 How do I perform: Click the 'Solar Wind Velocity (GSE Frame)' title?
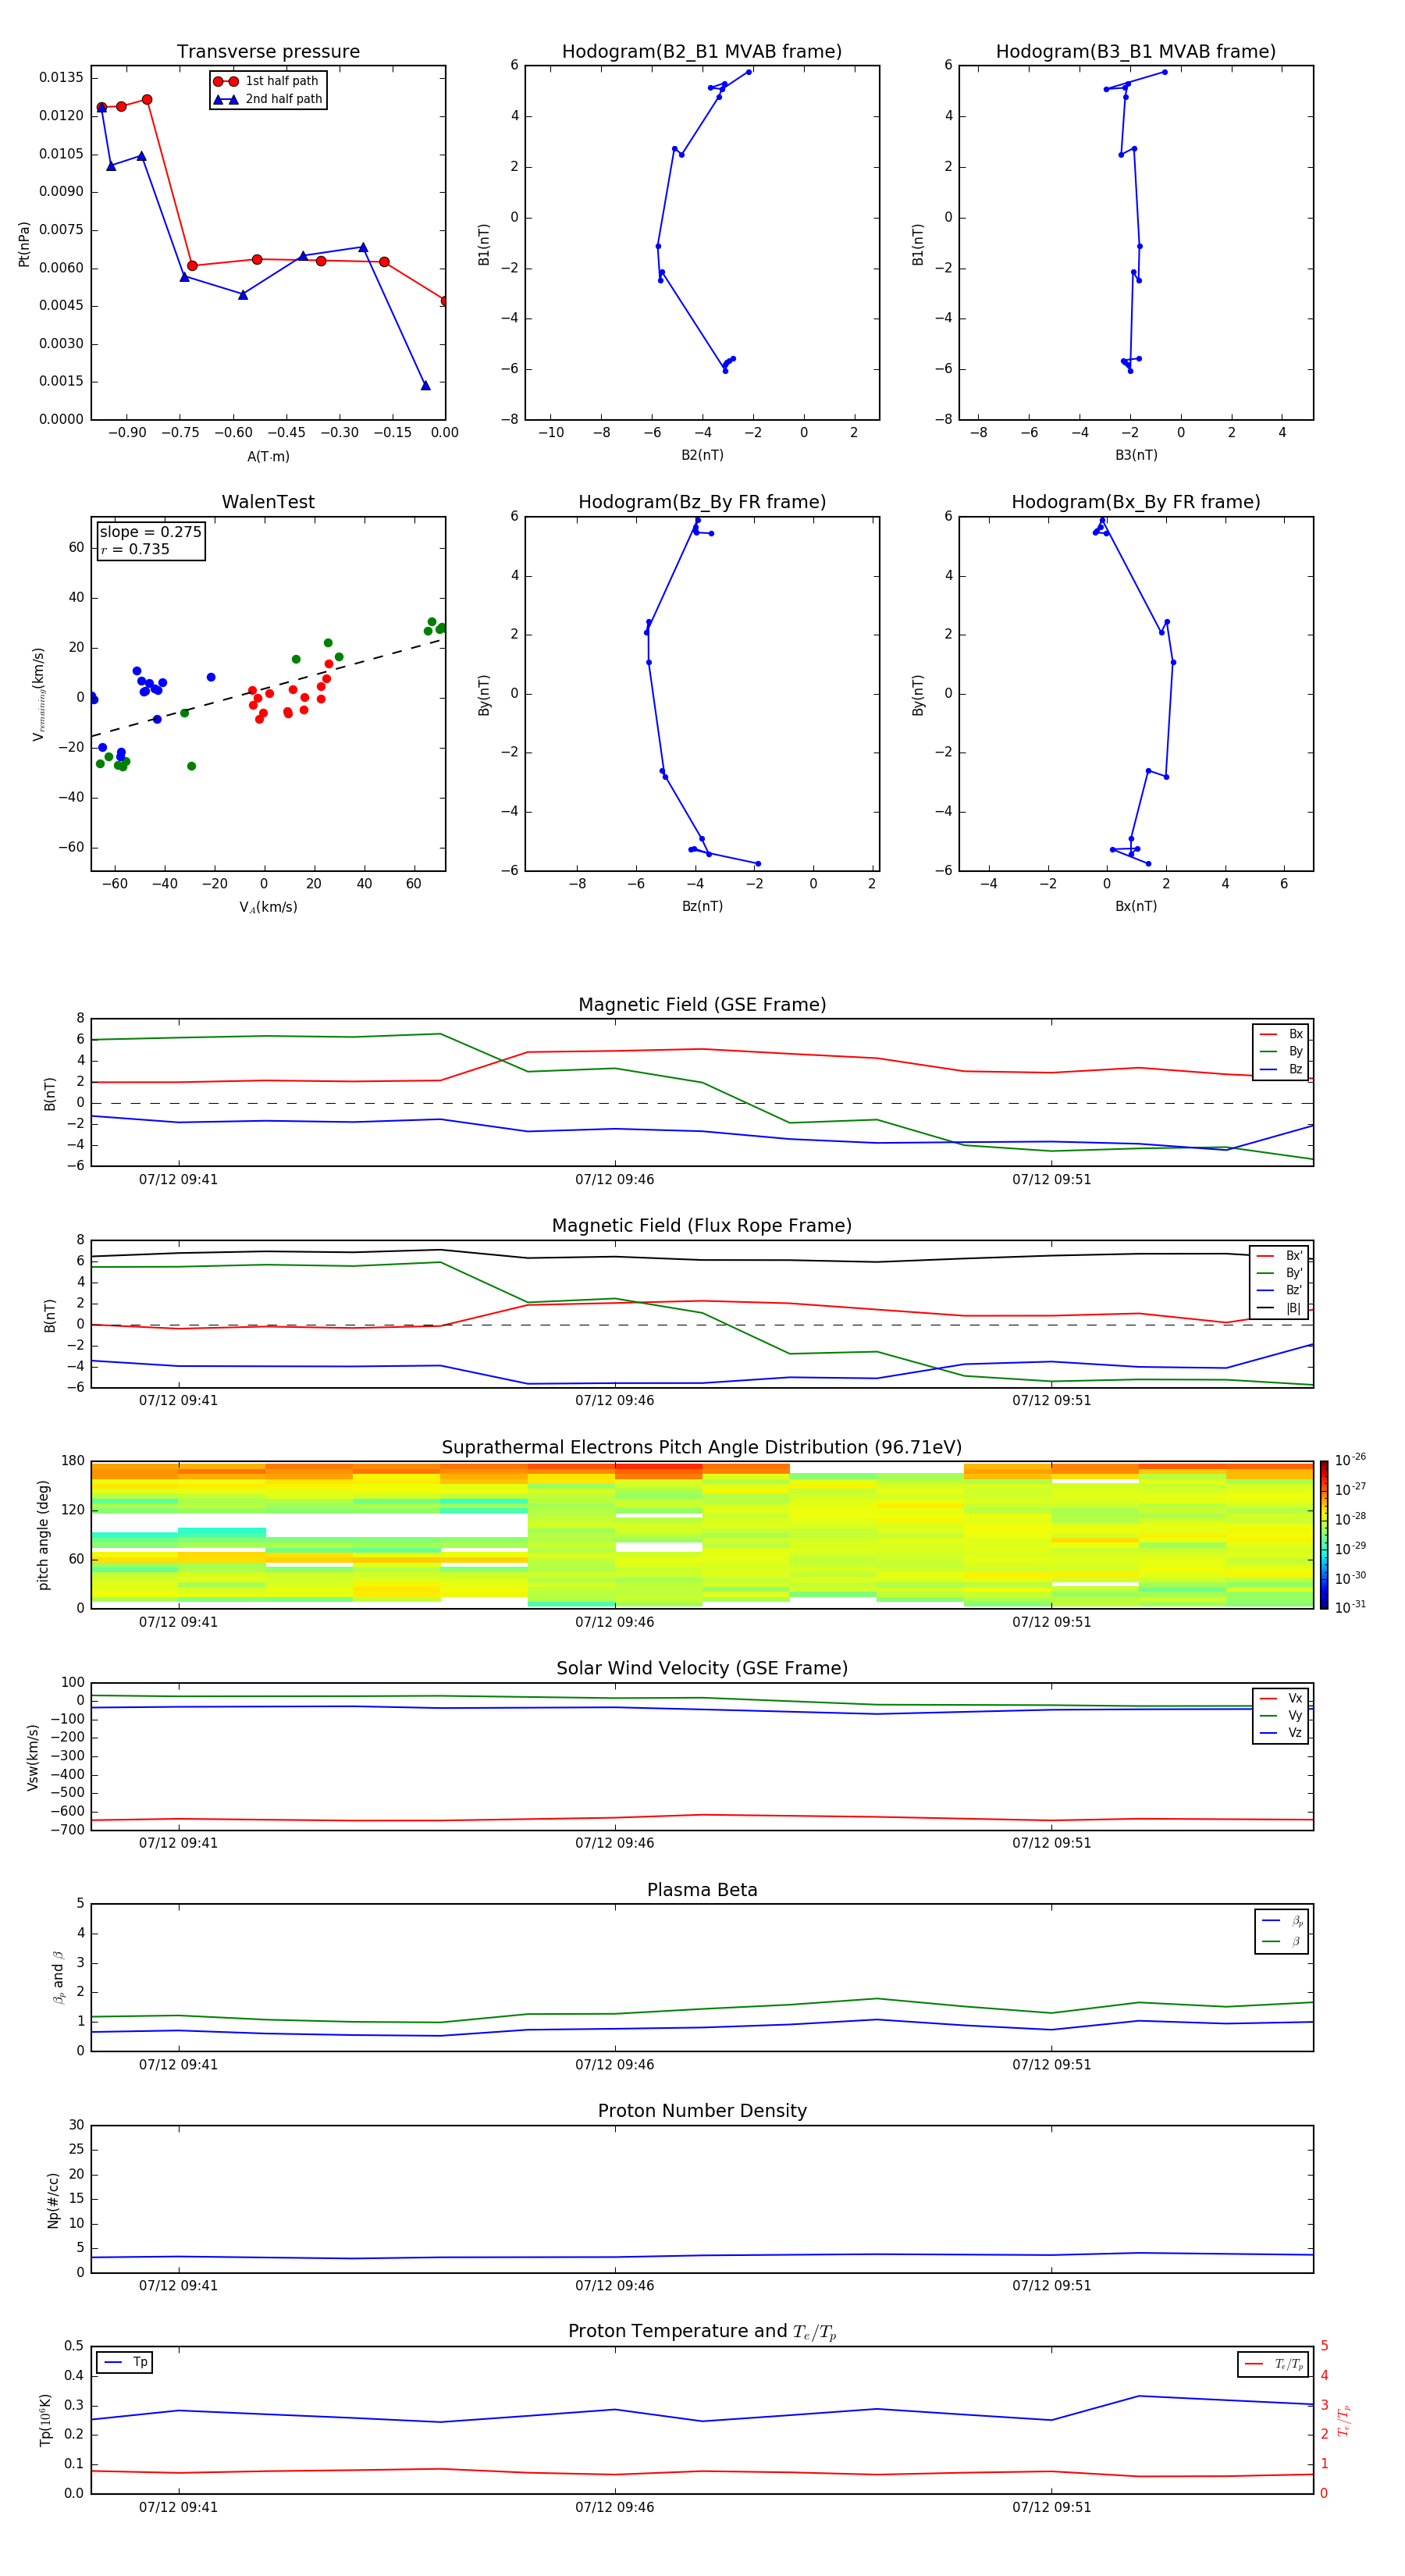(x=702, y=1669)
